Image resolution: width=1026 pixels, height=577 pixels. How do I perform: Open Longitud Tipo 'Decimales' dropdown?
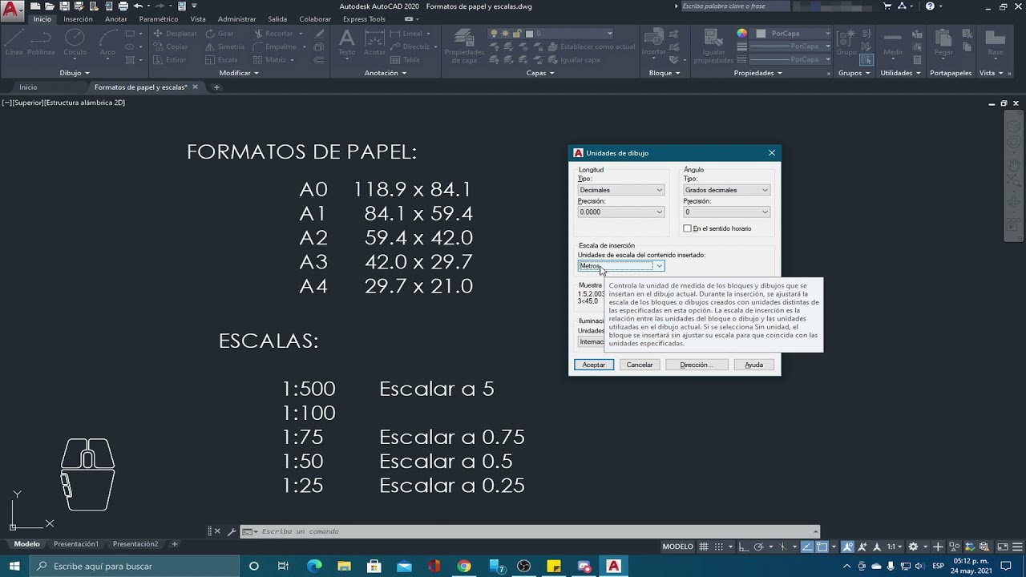[621, 190]
